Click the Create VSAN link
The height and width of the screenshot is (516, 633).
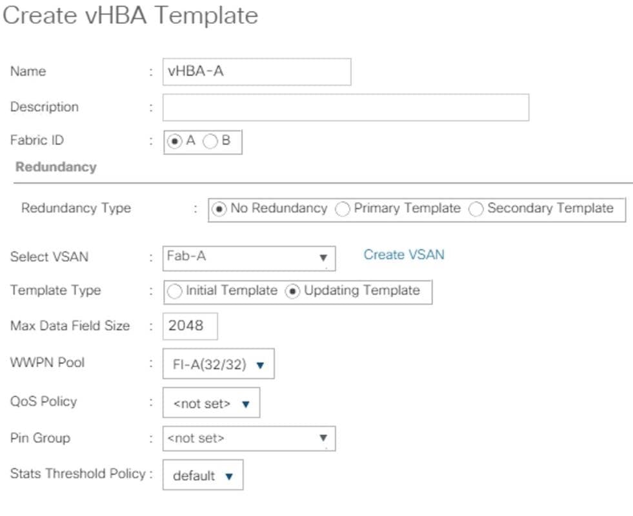pos(404,255)
